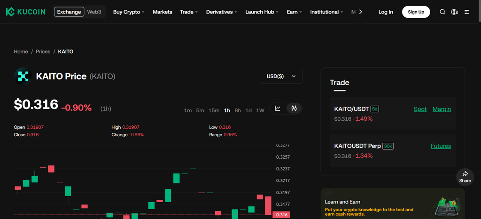
Task: Click the Sign Up button
Action: [x=416, y=12]
